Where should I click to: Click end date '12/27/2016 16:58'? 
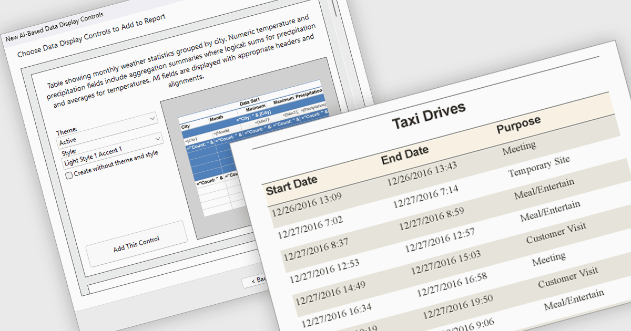point(452,284)
